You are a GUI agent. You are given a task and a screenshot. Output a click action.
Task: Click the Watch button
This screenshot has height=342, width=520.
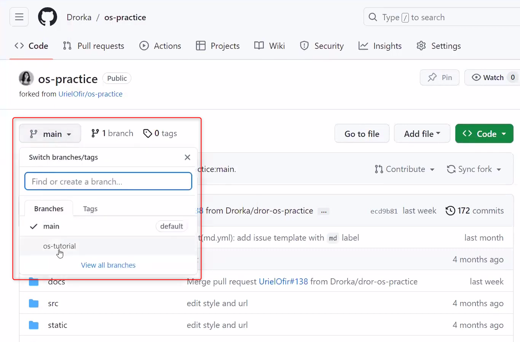coord(492,77)
